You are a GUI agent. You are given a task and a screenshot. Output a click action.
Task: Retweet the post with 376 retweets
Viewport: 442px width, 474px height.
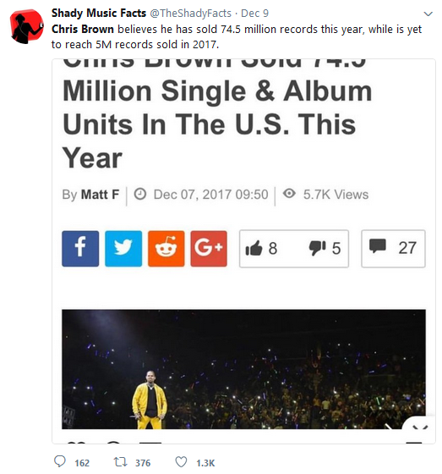click(x=120, y=462)
